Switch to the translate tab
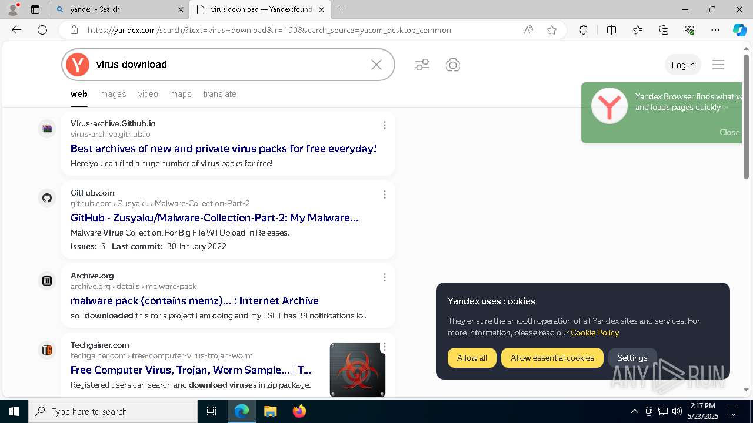753x423 pixels. [219, 94]
